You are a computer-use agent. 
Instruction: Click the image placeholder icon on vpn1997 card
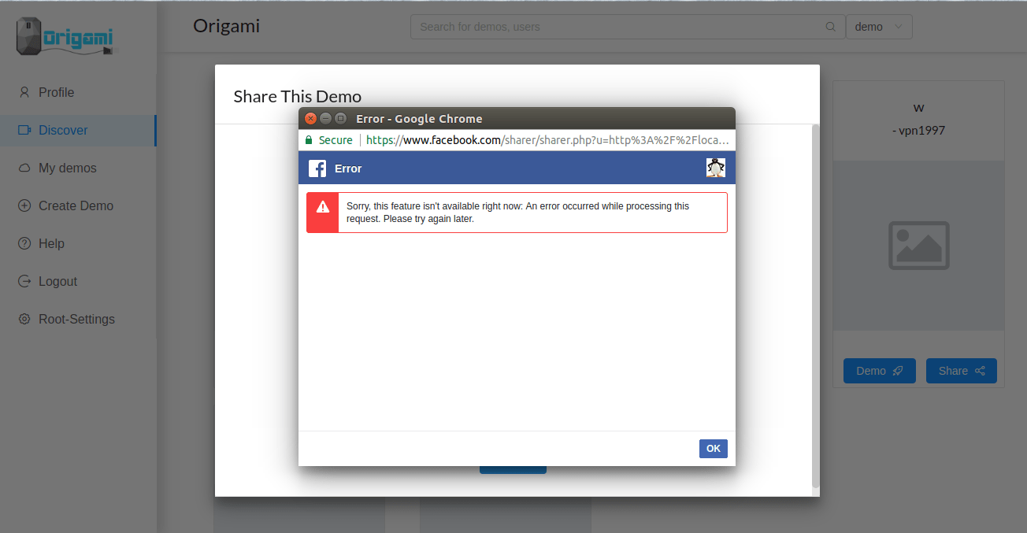(x=918, y=245)
